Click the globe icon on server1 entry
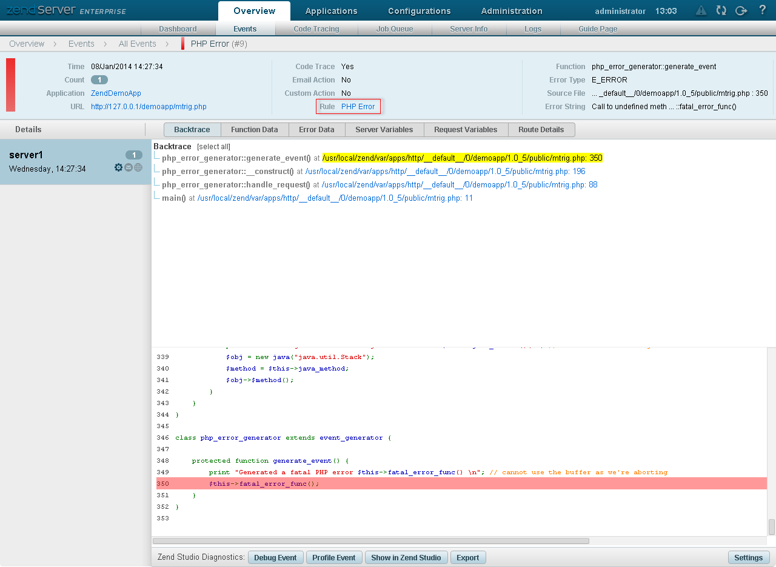This screenshot has height=567, width=776. [138, 167]
